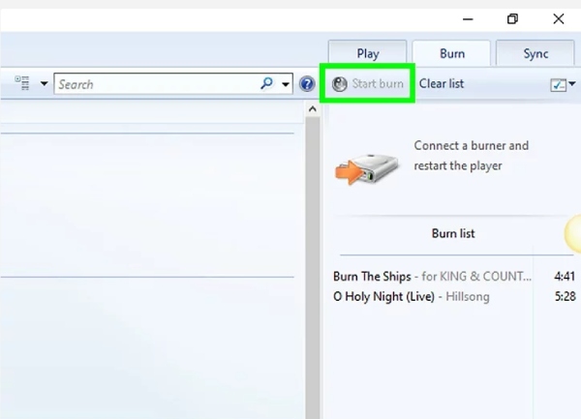Open Help via the blue question mark
581x419 pixels.
pos(307,84)
